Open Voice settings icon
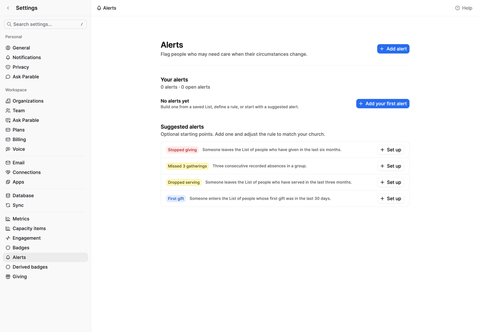Viewport: 479px width, 332px height. [x=8, y=149]
